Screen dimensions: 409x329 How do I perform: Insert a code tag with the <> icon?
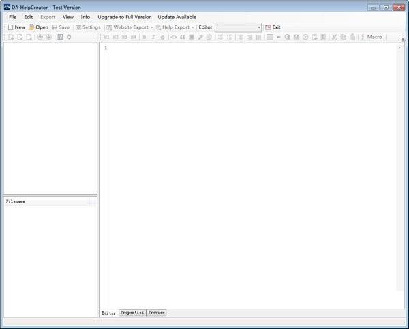(x=173, y=37)
